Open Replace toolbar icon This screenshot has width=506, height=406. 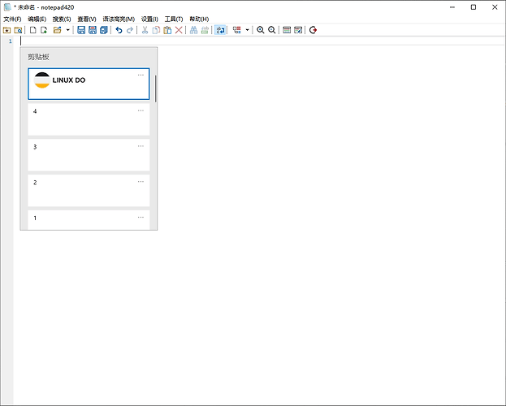(205, 30)
